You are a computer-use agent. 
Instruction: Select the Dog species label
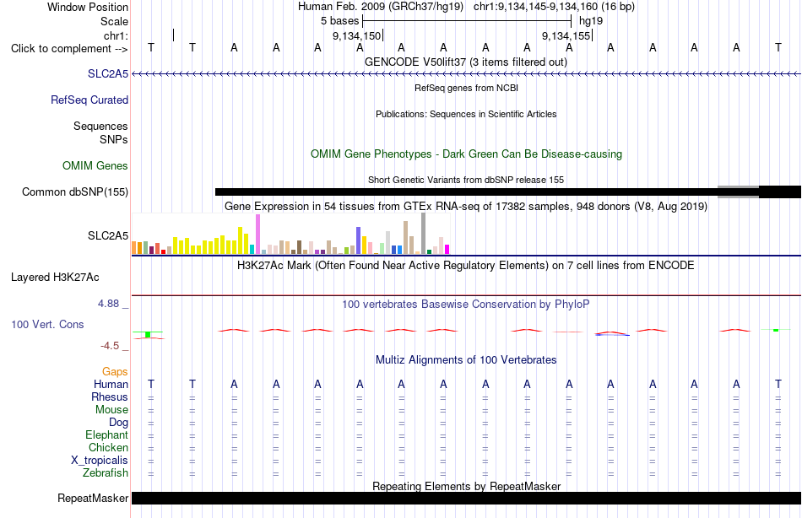118,423
